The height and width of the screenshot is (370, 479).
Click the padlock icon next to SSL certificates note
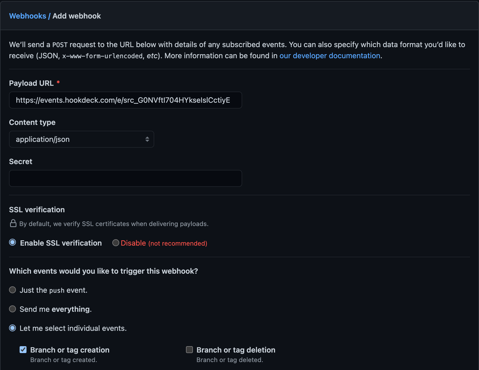coord(13,223)
